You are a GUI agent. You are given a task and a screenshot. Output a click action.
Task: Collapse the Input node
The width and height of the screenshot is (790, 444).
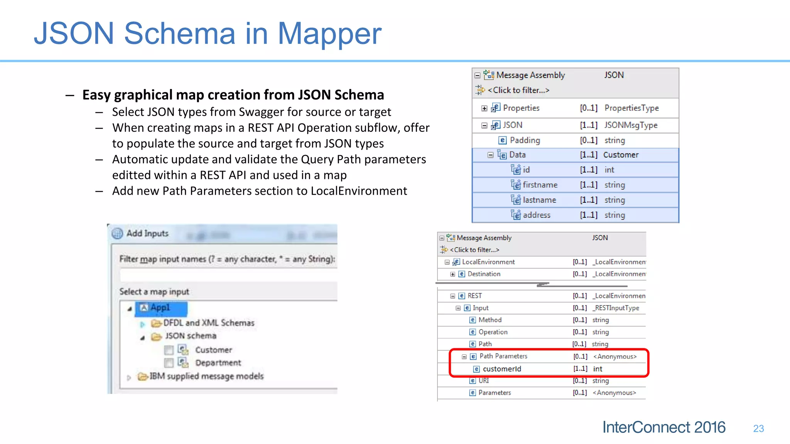point(458,308)
